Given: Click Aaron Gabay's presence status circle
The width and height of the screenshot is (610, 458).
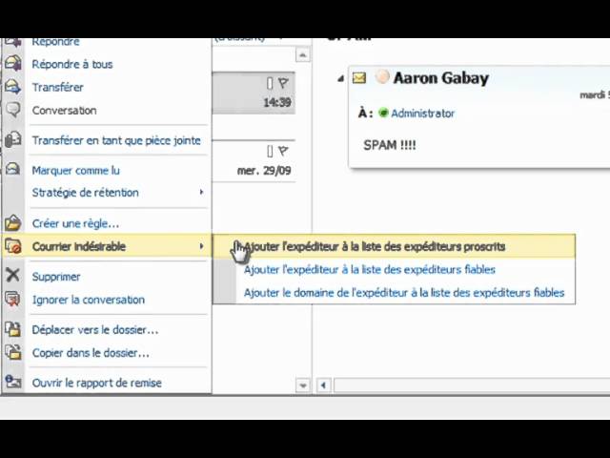Looking at the screenshot, I should [382, 76].
